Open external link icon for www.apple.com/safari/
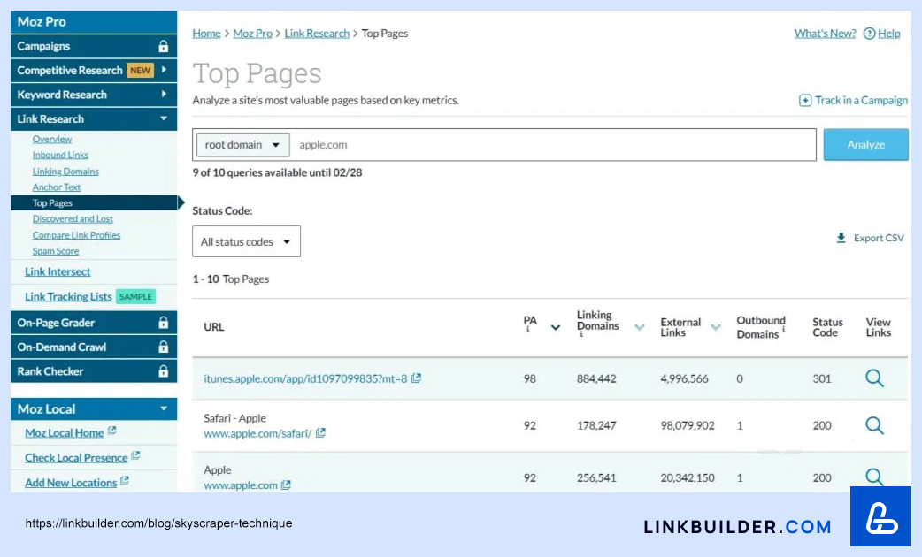Image resolution: width=922 pixels, height=557 pixels. [x=320, y=432]
